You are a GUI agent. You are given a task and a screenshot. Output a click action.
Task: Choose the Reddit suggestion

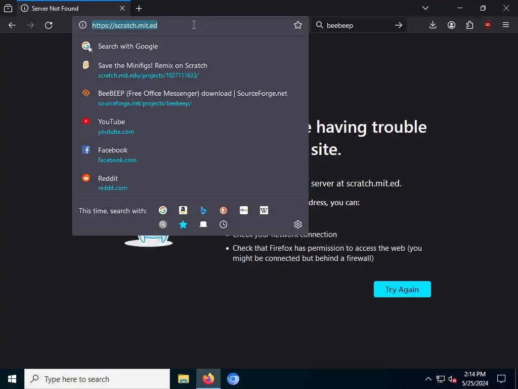(191, 182)
